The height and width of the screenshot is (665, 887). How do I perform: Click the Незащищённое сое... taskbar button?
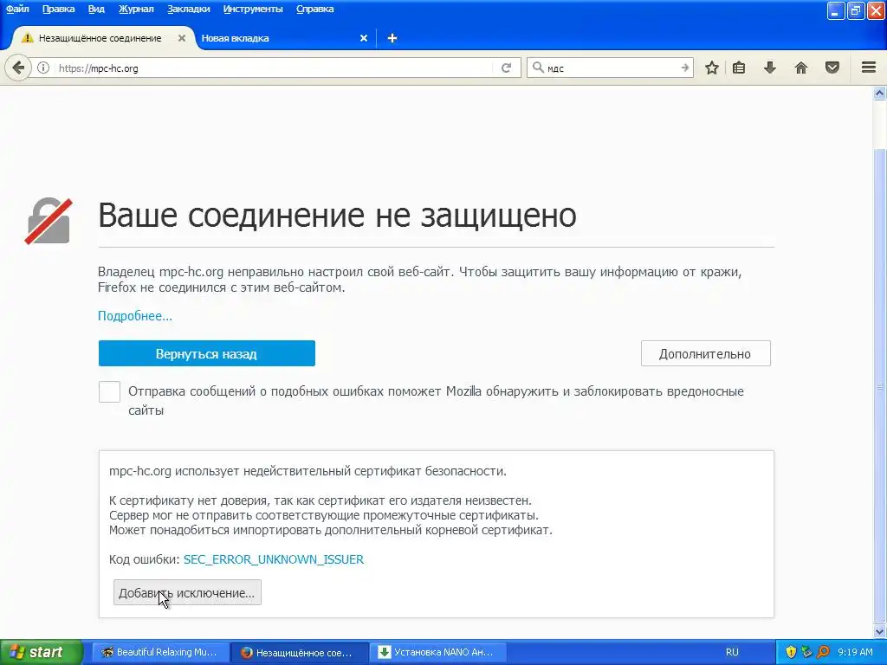pyautogui.click(x=300, y=652)
